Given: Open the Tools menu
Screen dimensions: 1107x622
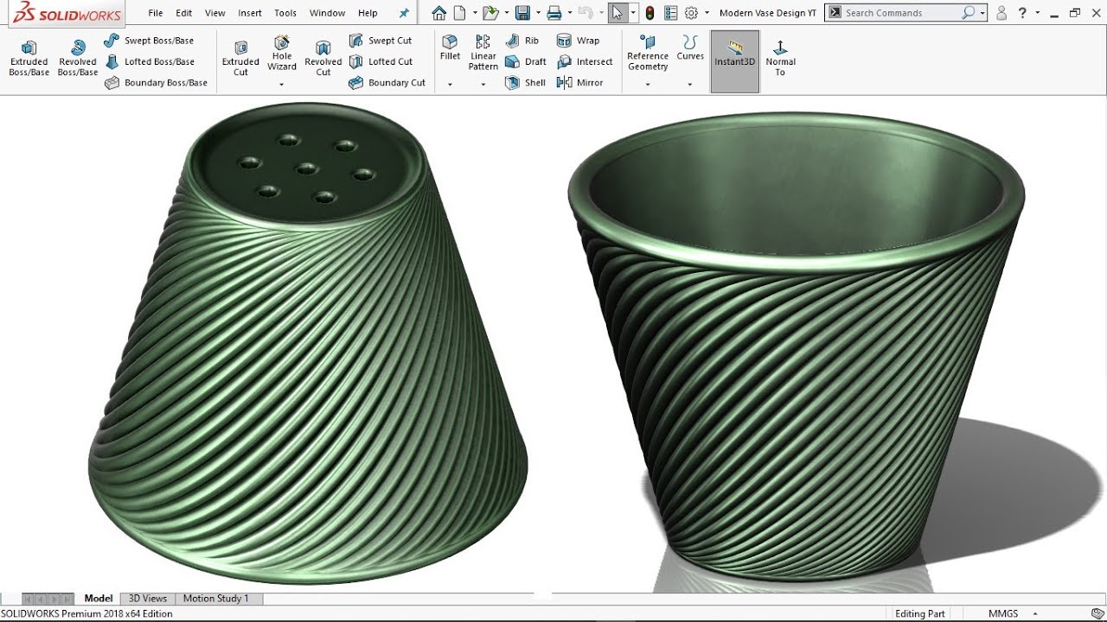Looking at the screenshot, I should pos(285,13).
